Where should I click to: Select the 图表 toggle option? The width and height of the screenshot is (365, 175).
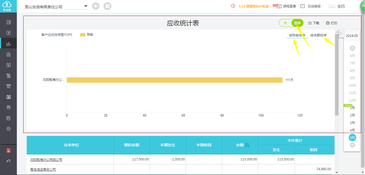297,23
